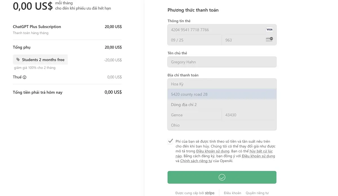The image size is (338, 196).
Task: Open the Chính sách riêng tư link
Action: pyautogui.click(x=196, y=161)
